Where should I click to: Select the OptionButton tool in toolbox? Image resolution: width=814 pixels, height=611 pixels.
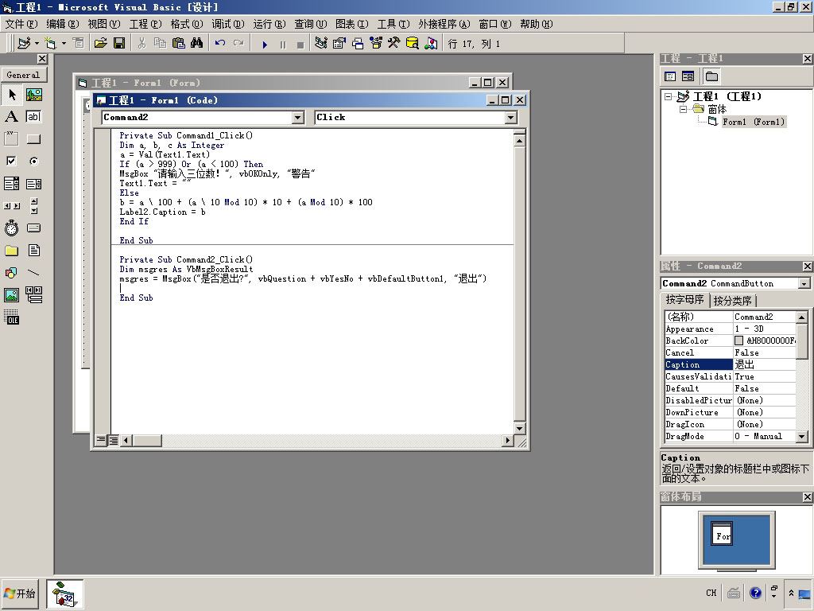pos(33,161)
